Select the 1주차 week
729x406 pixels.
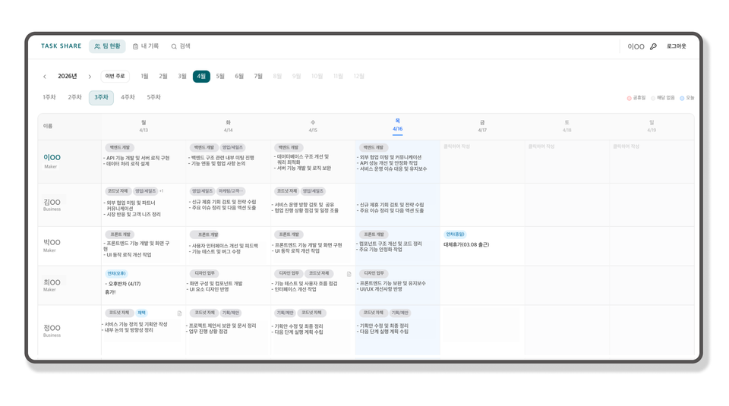tap(49, 98)
